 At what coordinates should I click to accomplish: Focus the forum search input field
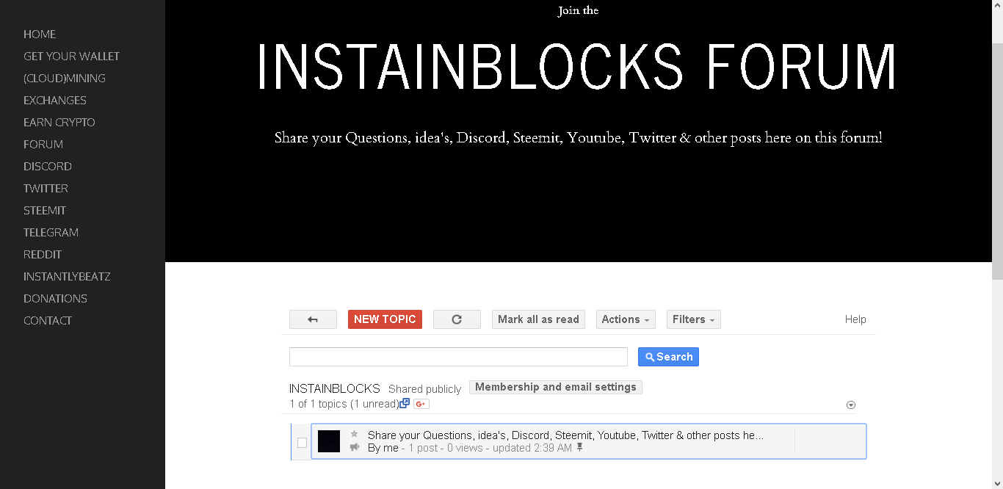coord(458,357)
